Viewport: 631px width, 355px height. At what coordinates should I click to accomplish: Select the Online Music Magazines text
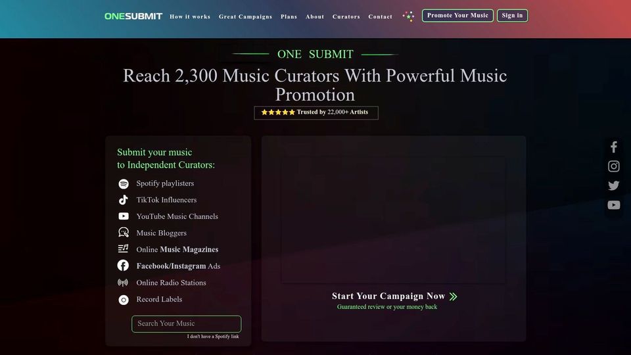[x=177, y=250]
